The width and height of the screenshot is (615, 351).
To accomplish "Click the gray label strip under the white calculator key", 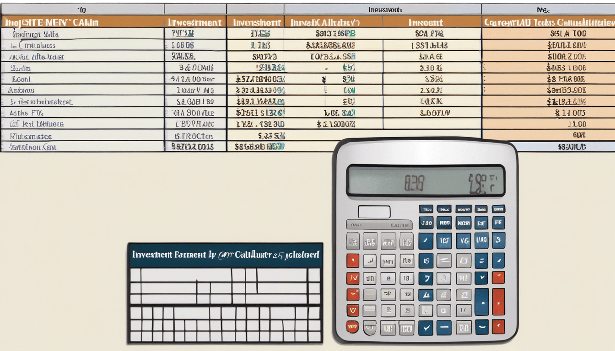I will 379,224.
